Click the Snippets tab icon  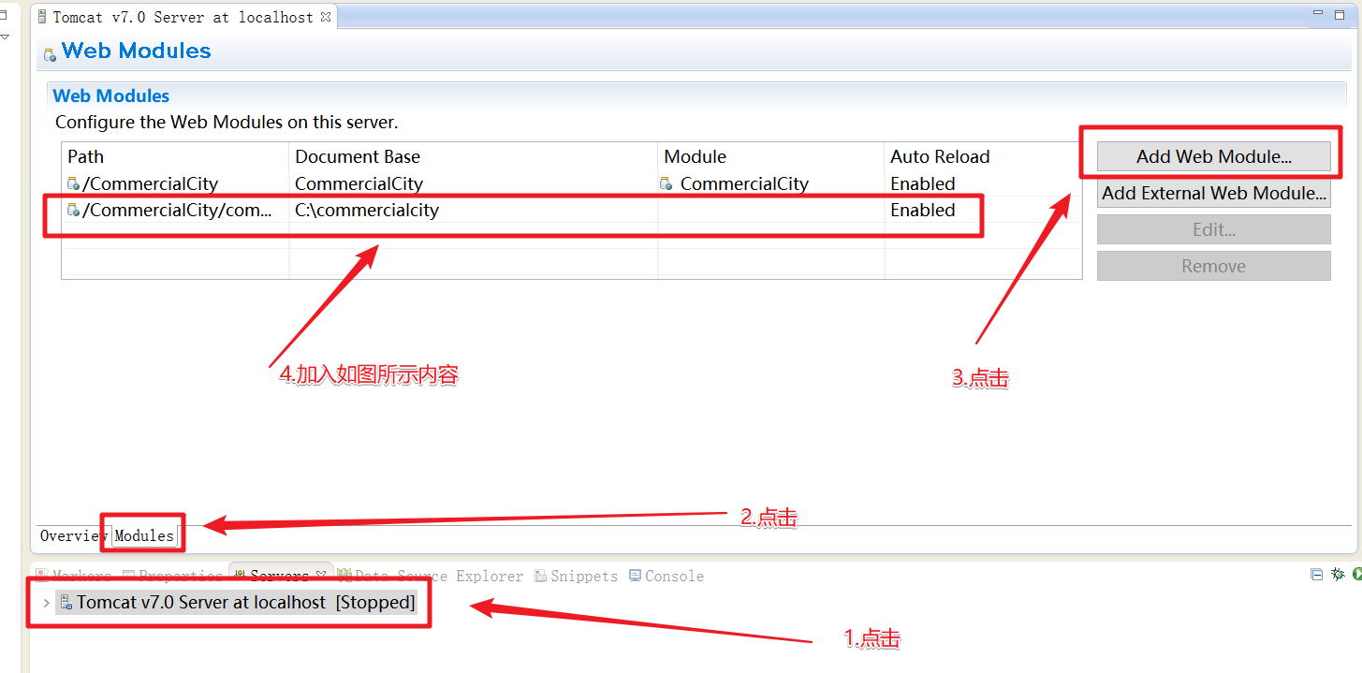click(x=541, y=576)
